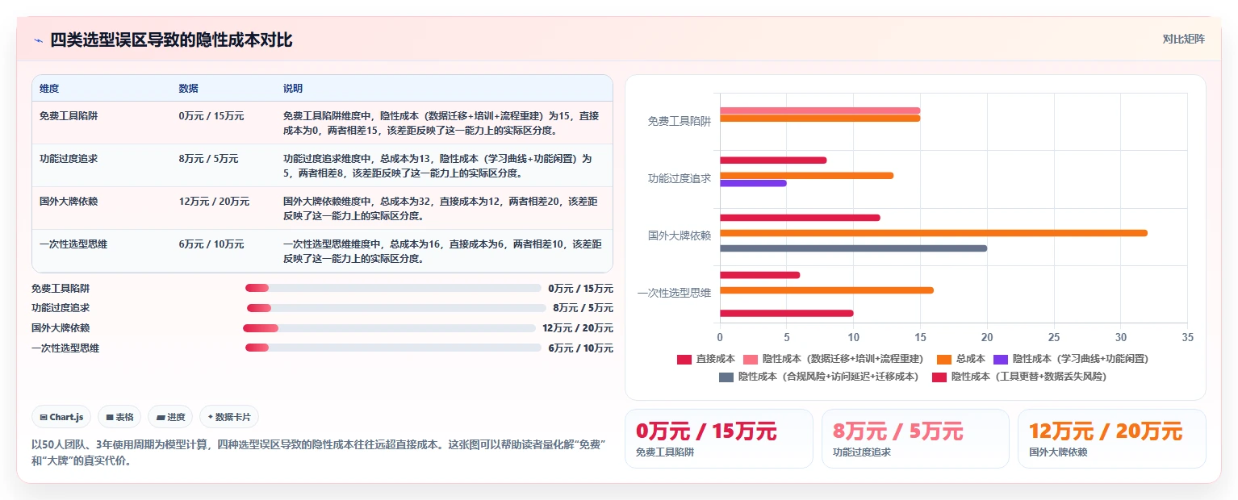This screenshot has height=500, width=1238.
Task: Select the 免费工具陷阱 table row name
Action: 69,116
